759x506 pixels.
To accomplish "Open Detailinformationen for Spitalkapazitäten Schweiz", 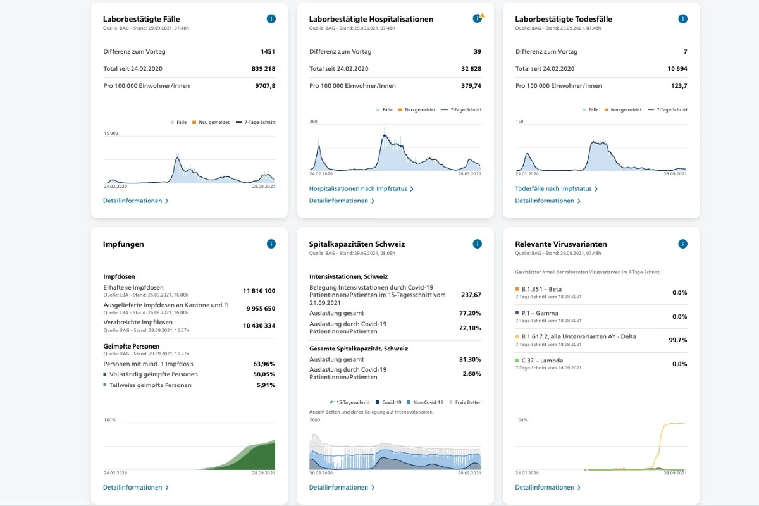I will (342, 488).
